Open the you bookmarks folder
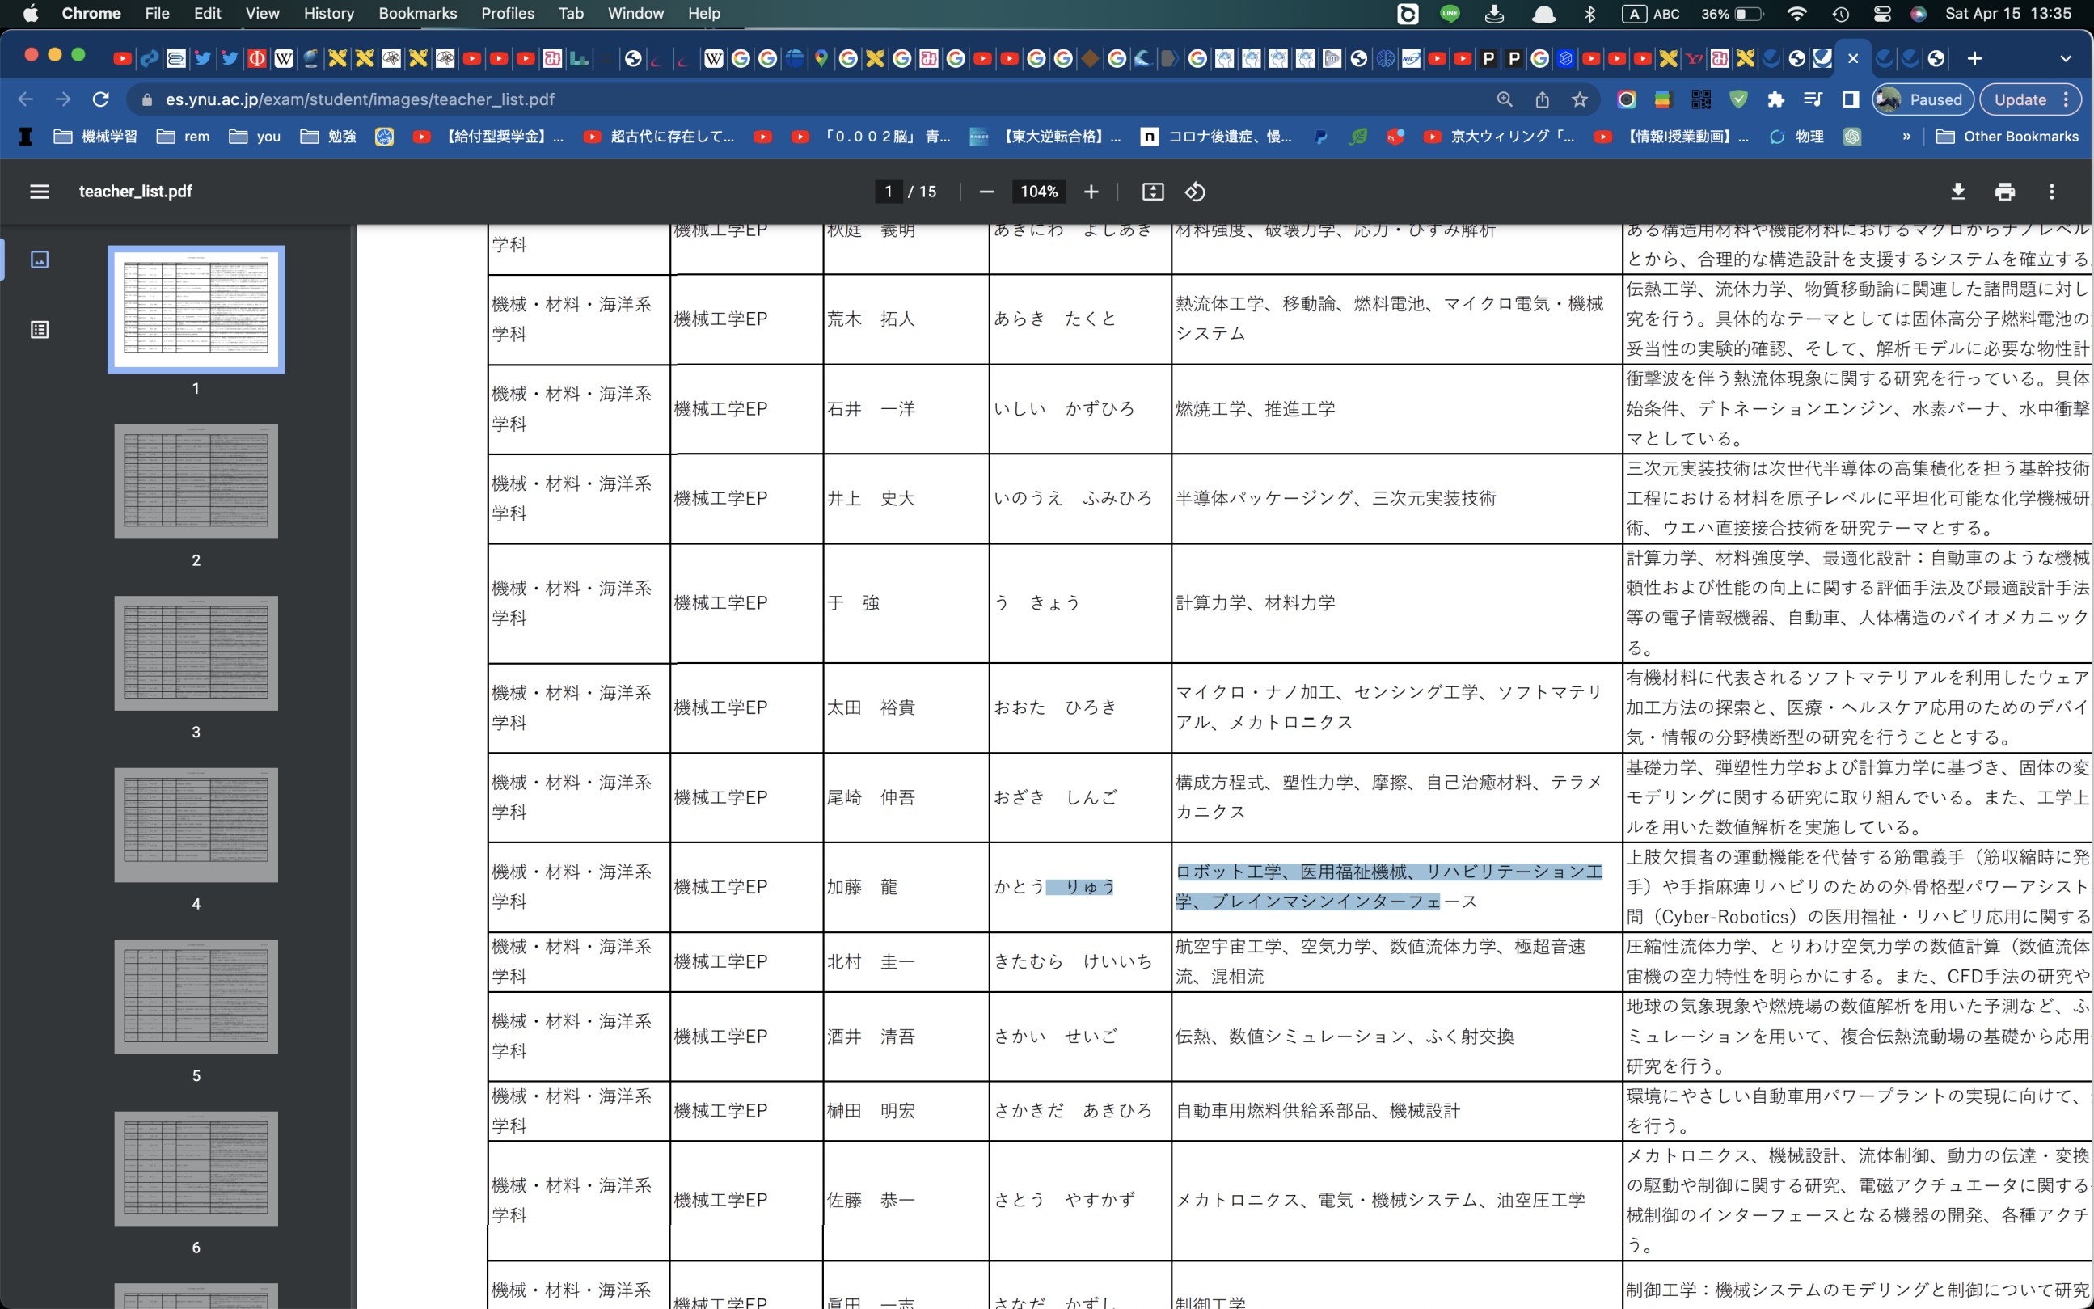 point(255,136)
